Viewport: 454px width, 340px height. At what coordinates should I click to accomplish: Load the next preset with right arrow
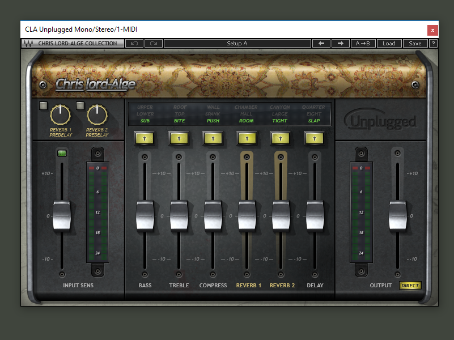[x=340, y=44]
